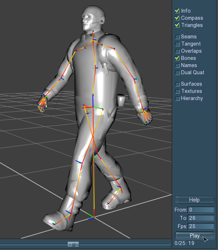Enable Dual Quat skinning
Screen dimensions: 218x250
tap(177, 73)
